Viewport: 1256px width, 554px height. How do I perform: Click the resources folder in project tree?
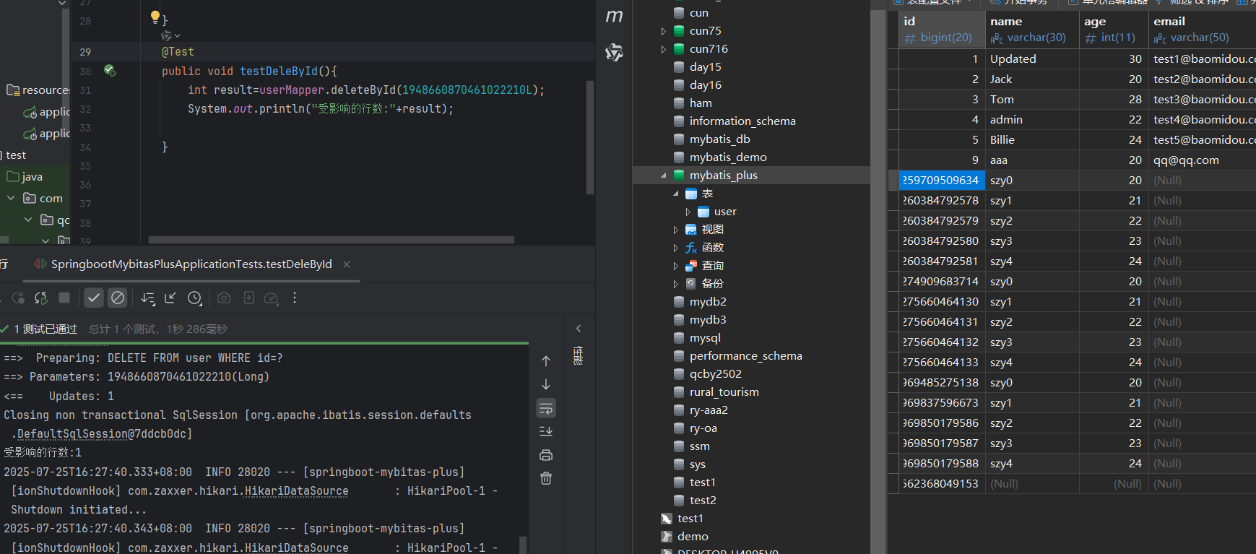pos(38,90)
